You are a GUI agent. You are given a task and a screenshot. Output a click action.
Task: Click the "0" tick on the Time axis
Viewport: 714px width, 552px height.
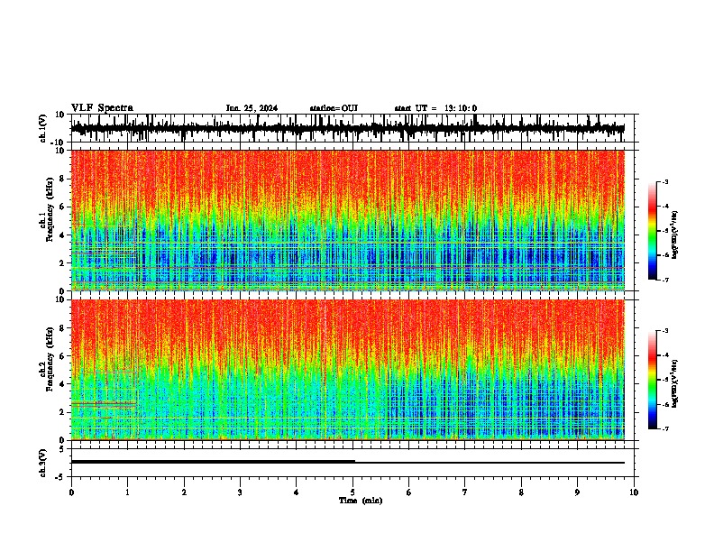pos(71,492)
